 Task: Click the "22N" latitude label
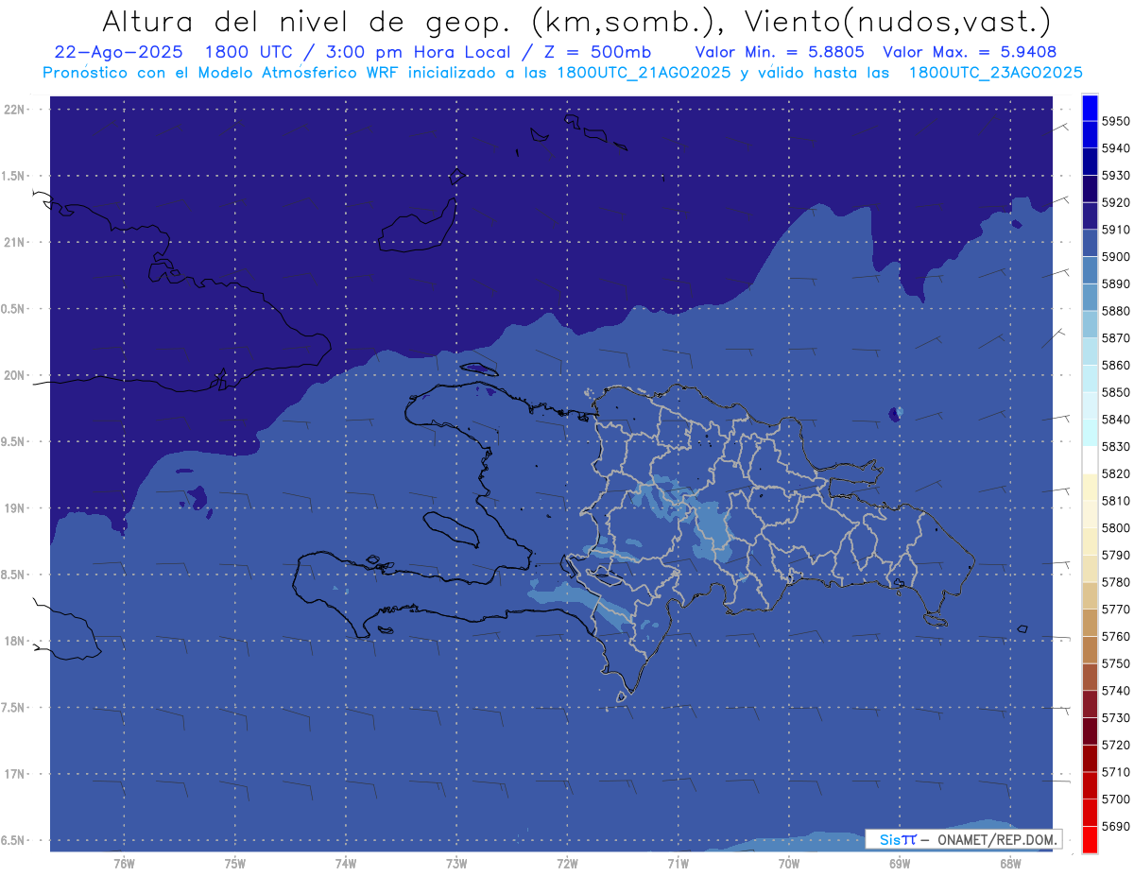click(x=14, y=109)
